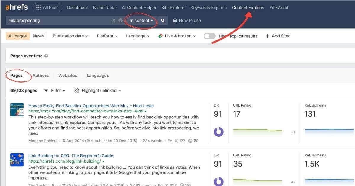Click the Pages over time help icon
This screenshot has height=186, width=355.
click(x=46, y=56)
